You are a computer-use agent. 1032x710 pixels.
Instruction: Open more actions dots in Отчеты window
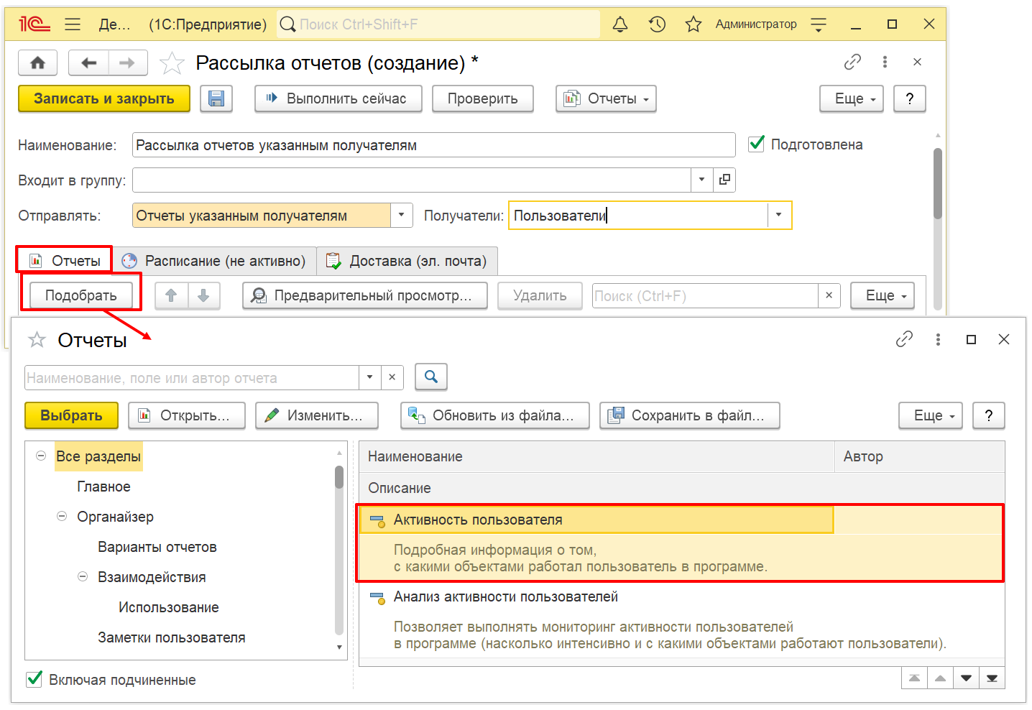pos(938,339)
